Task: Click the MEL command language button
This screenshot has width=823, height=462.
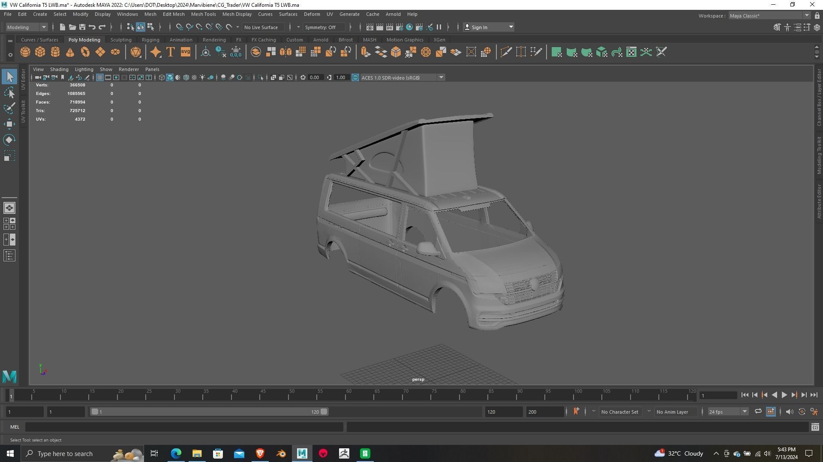Action: [15, 427]
